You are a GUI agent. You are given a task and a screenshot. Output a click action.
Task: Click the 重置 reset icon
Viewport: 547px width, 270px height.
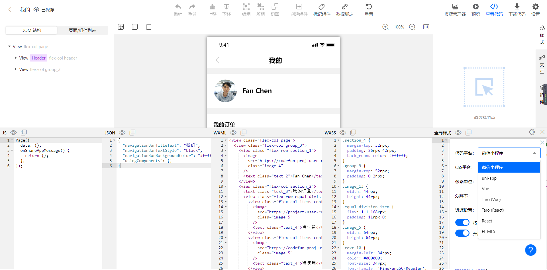tap(368, 9)
